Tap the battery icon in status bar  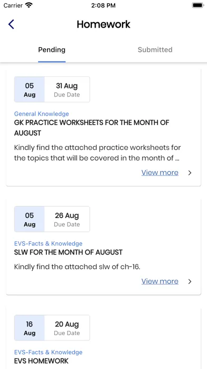198,5
